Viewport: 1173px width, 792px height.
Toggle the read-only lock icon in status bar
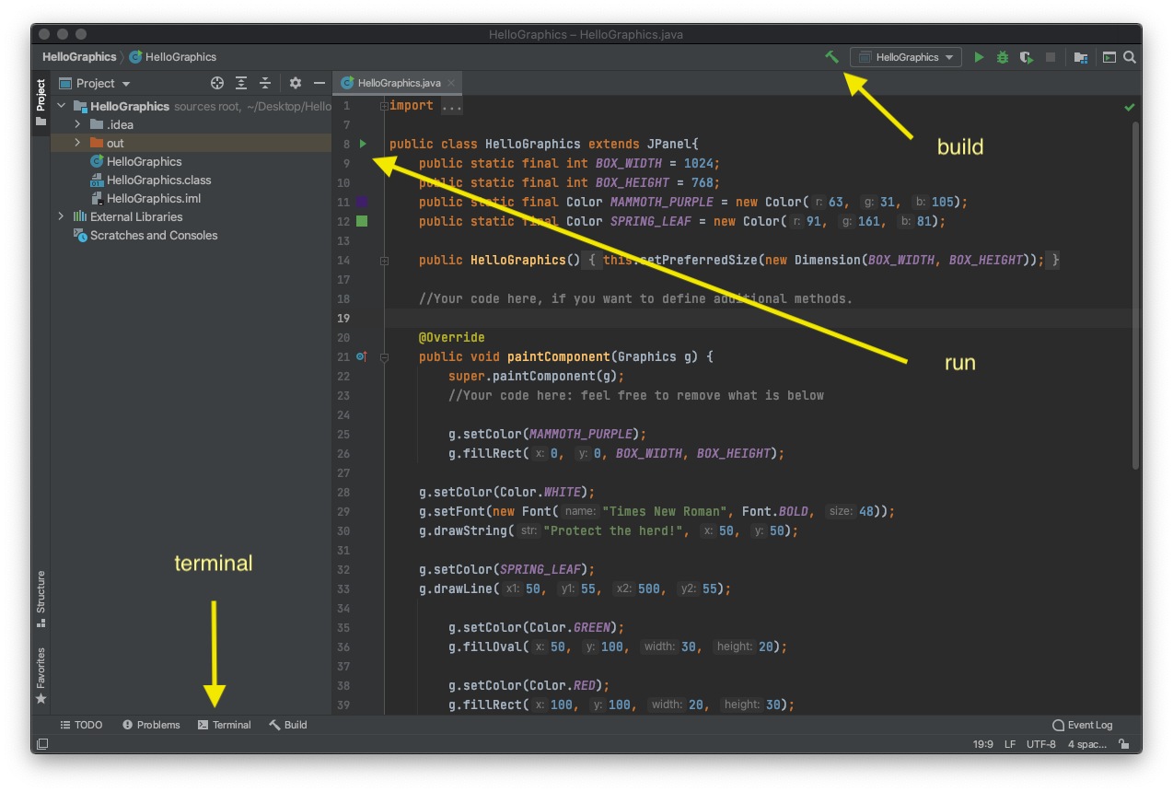point(1123,744)
